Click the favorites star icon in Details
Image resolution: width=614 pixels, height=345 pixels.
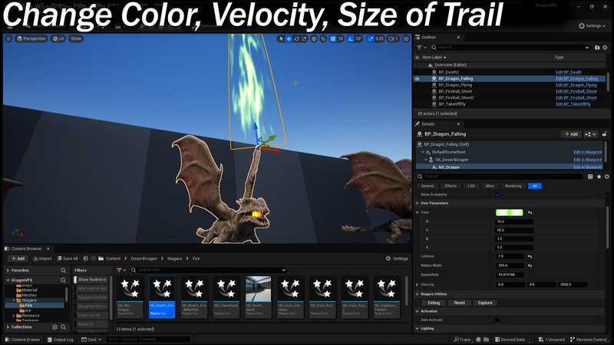pos(597,177)
